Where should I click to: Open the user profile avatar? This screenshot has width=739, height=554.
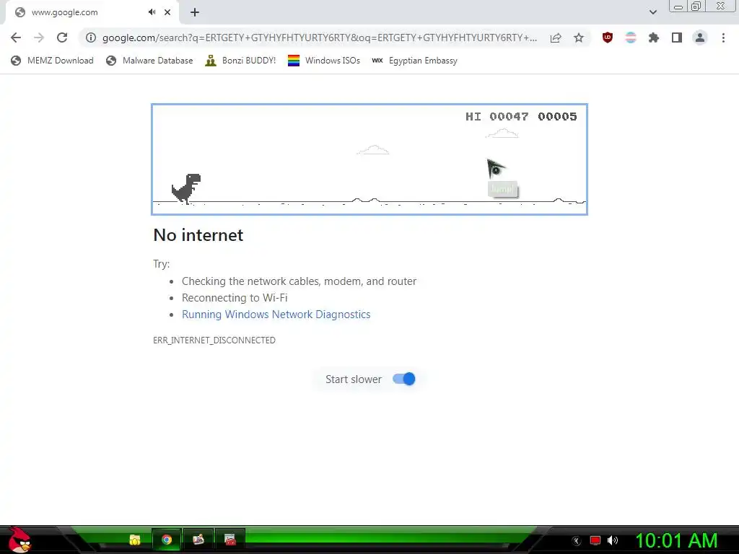click(x=700, y=38)
